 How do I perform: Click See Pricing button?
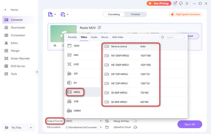click(x=159, y=4)
